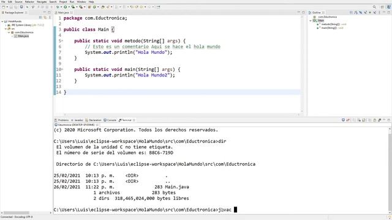Click the New Java Package icon
The image size is (392, 220).
coord(89,7)
